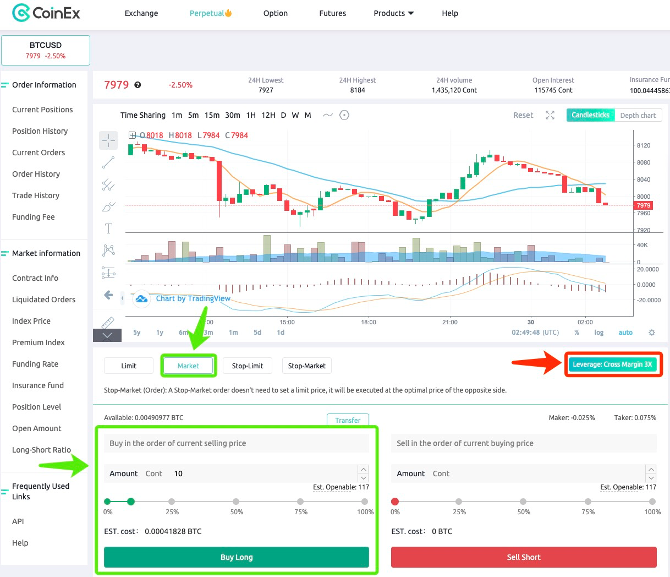670x577 pixels.
Task: Switch to Depth chart view
Action: coord(638,115)
